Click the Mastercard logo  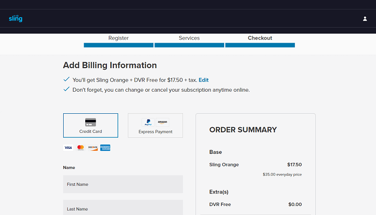tap(81, 148)
